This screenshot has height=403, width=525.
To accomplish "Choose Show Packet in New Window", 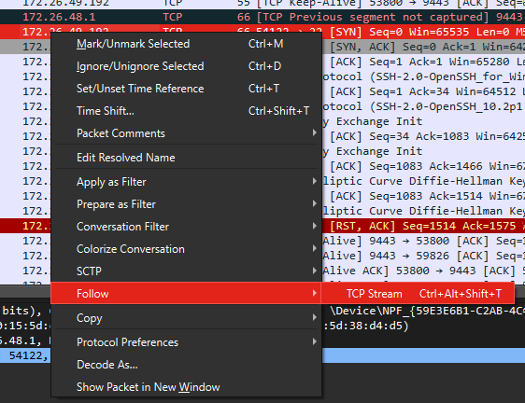I will point(186,386).
